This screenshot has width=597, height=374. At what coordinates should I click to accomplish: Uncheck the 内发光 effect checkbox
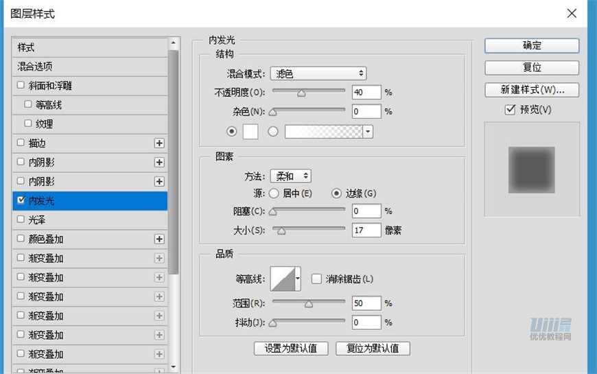pos(21,200)
